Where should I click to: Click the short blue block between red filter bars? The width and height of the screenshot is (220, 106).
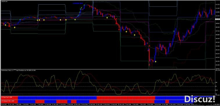point(69,101)
